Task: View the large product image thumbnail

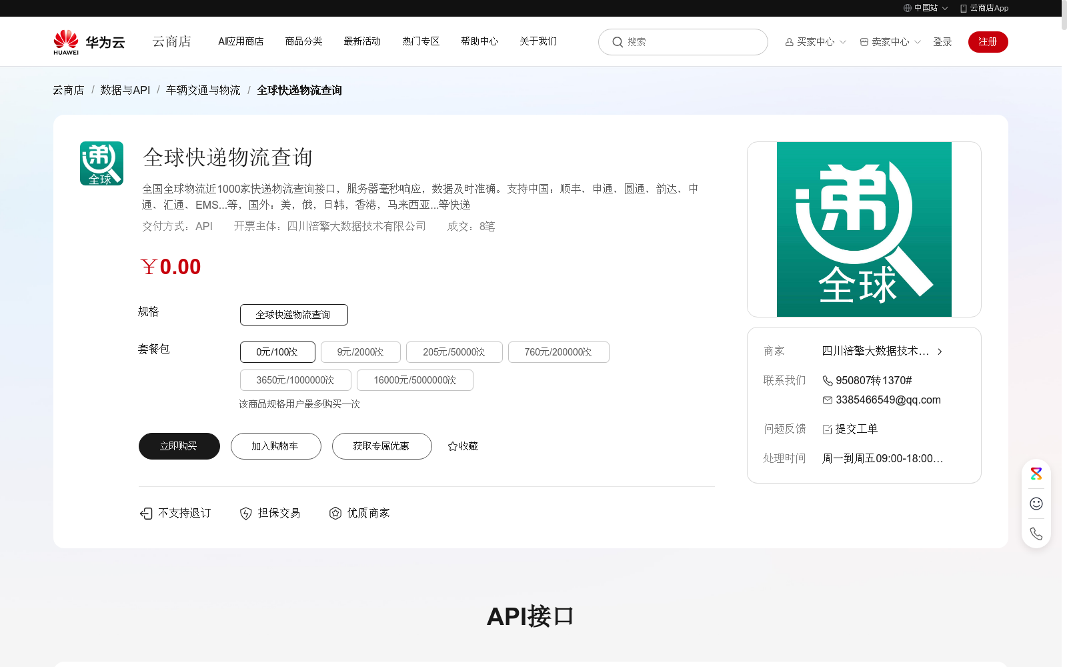Action: coord(864,229)
